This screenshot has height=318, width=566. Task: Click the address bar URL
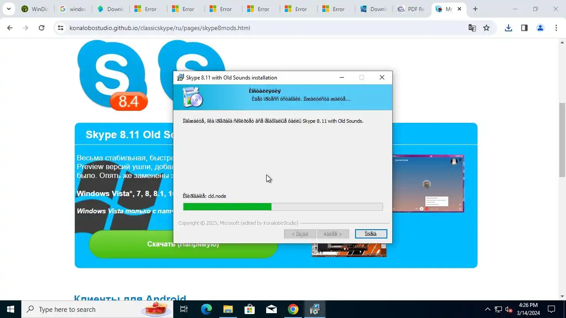160,28
